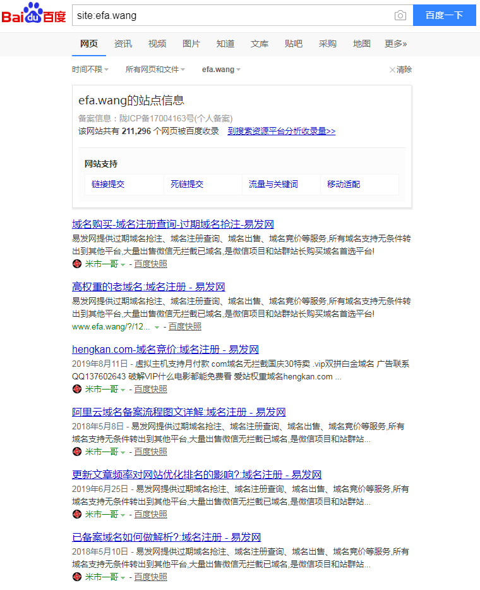480x590 pixels.
Task: Click 米市一哥 source under 已备案域名 result
Action: pyautogui.click(x=102, y=577)
